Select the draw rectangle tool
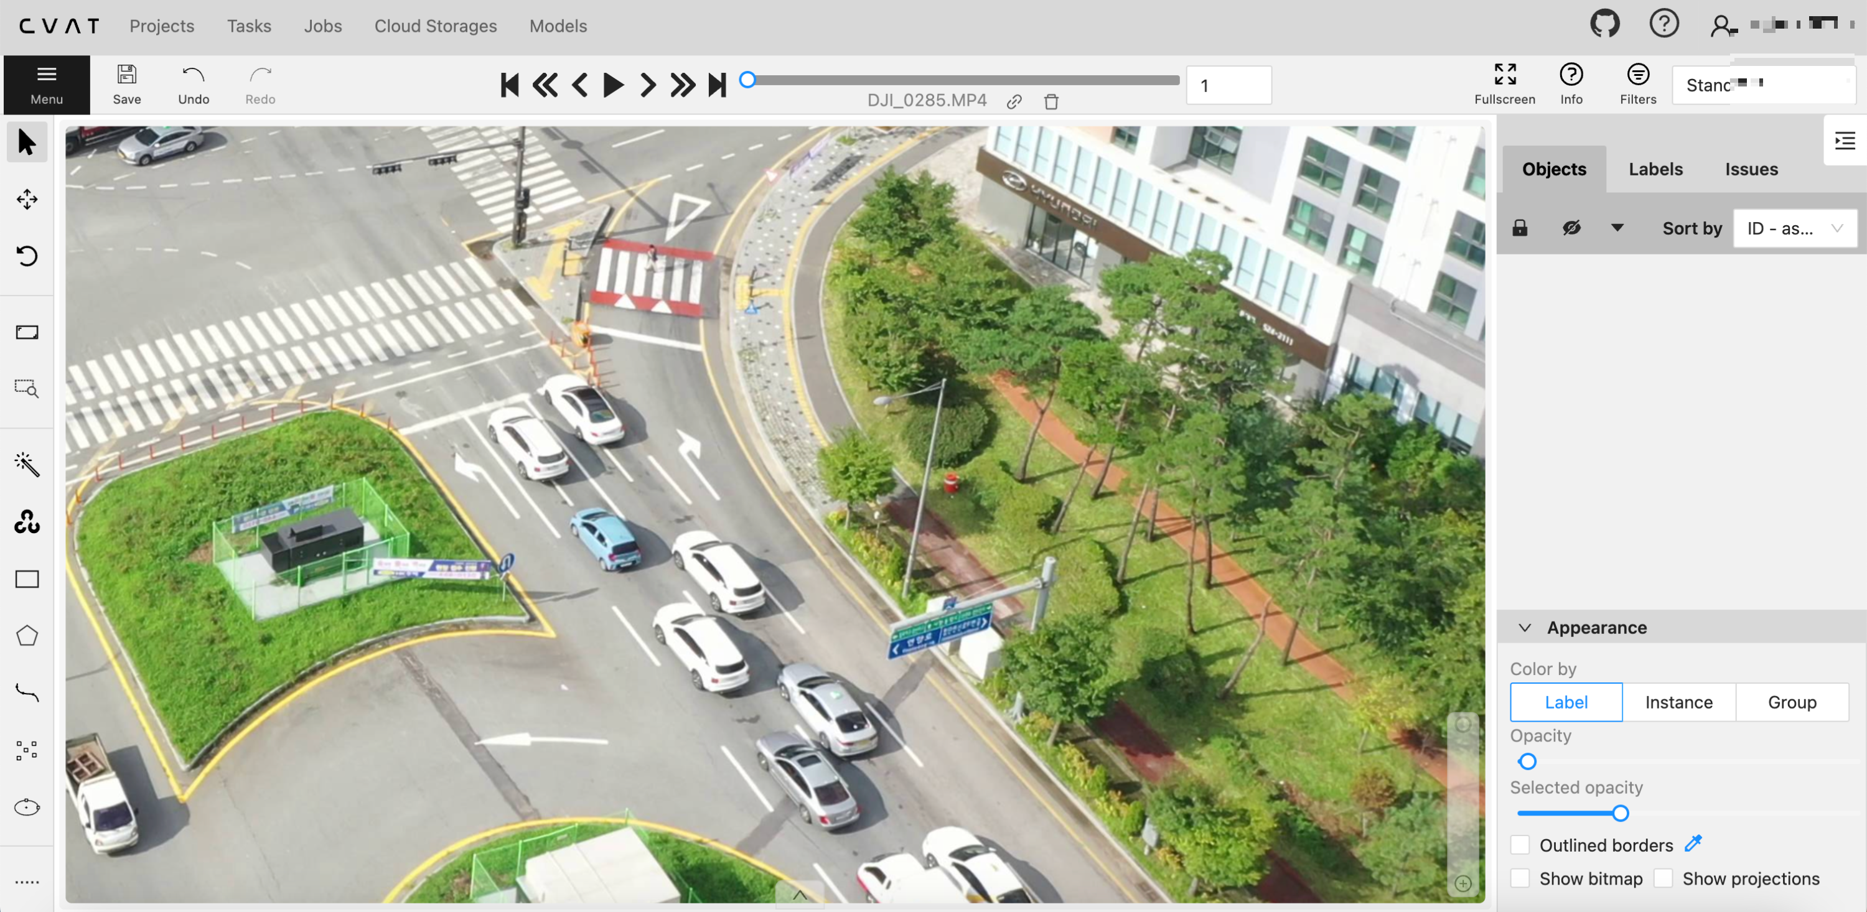Viewport: 1867px width, 912px height. pyautogui.click(x=27, y=579)
